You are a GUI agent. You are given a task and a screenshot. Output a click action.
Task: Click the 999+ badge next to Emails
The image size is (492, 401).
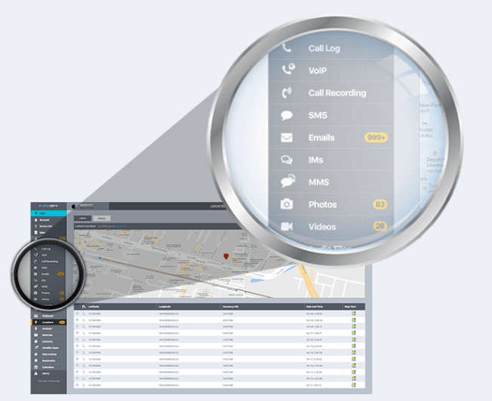374,138
